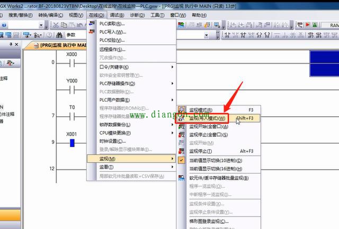Open the 视图 menu

pyautogui.click(x=76, y=15)
